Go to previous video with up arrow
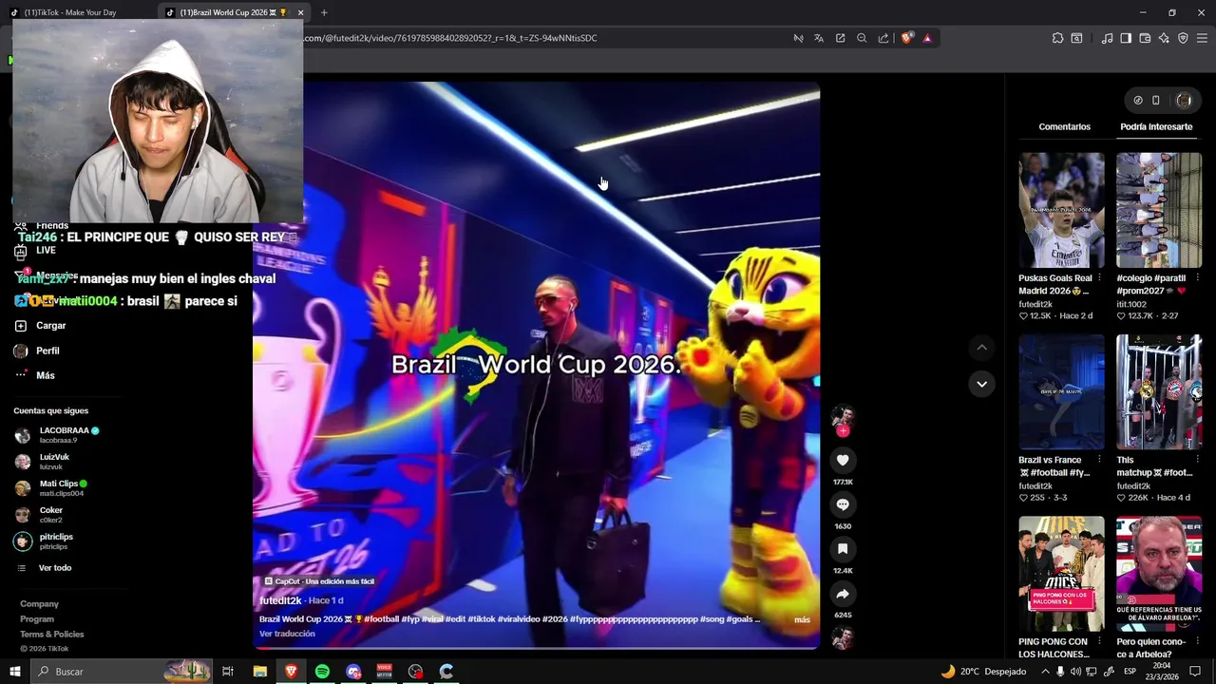 click(x=981, y=348)
